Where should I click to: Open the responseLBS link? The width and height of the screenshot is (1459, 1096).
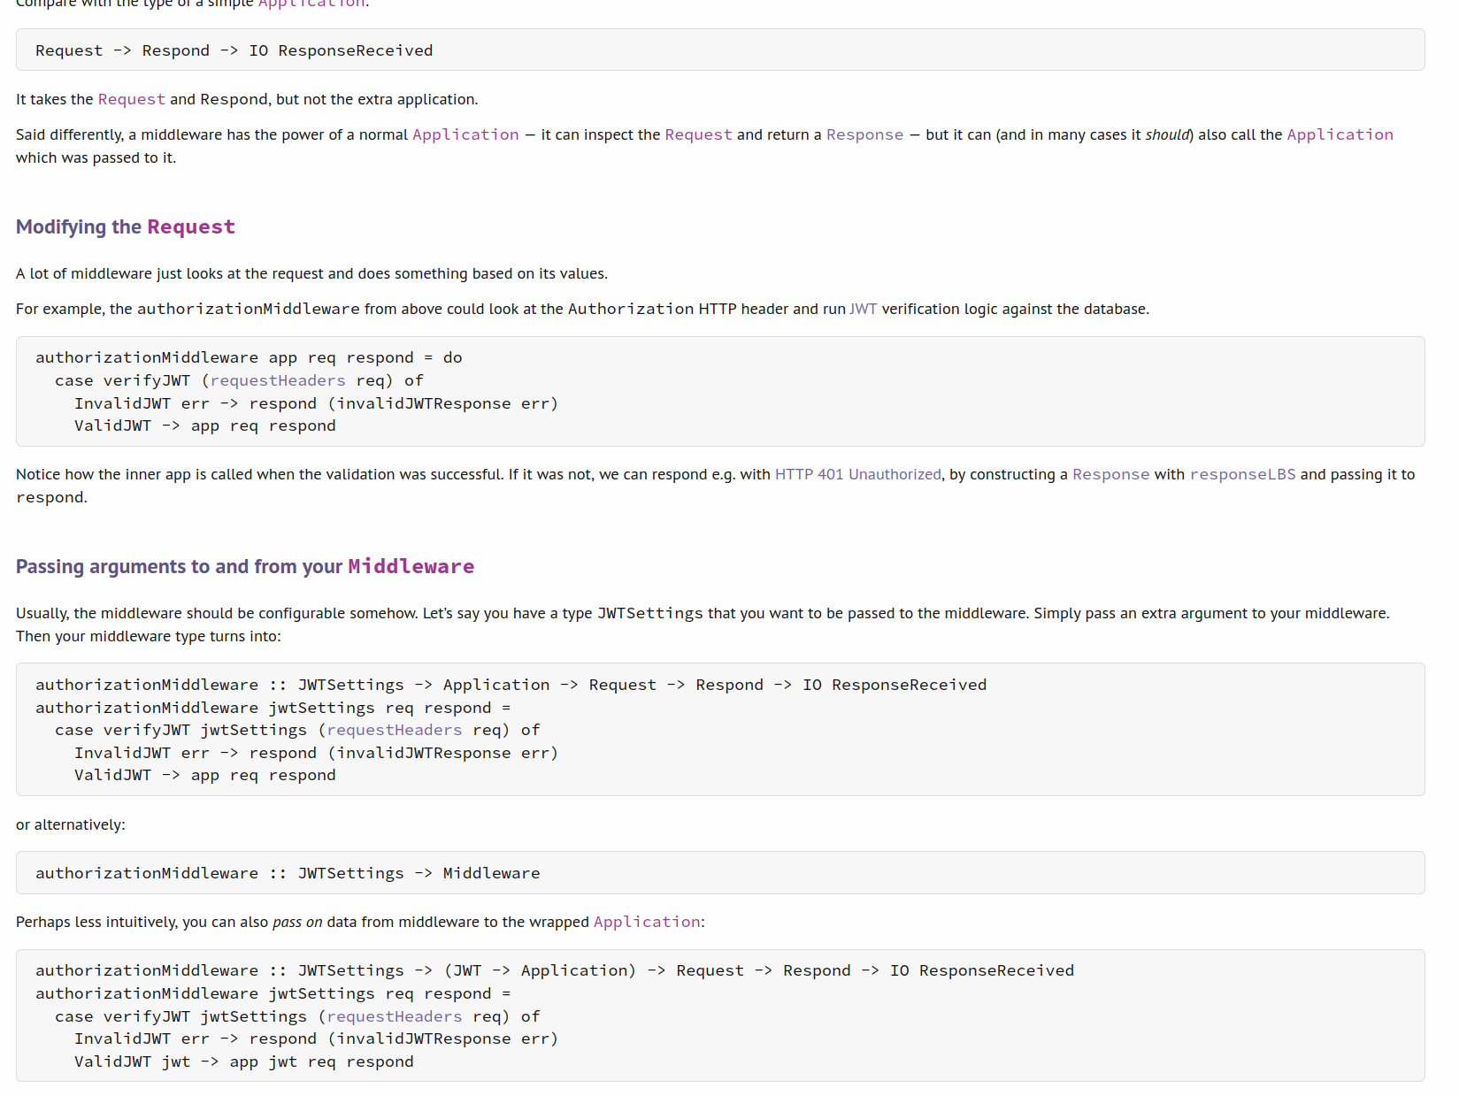(x=1242, y=474)
